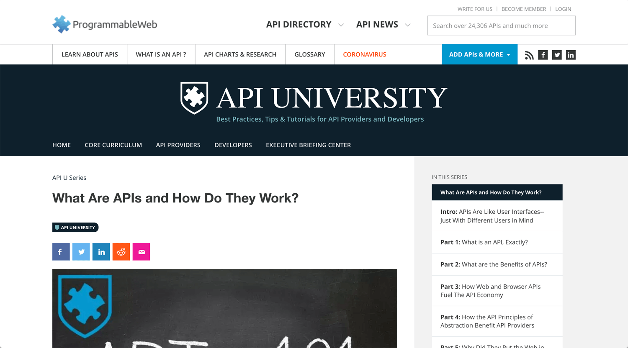Share article by email
Viewport: 628px width, 348px height.
tap(142, 252)
